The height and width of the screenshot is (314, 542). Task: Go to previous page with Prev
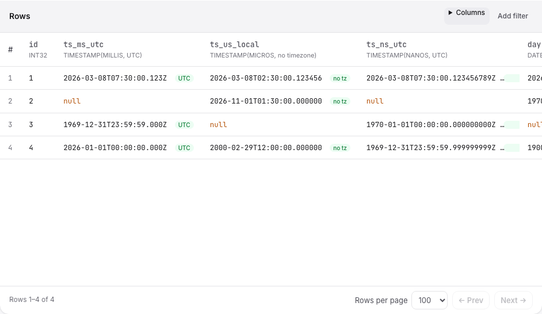[x=471, y=300]
